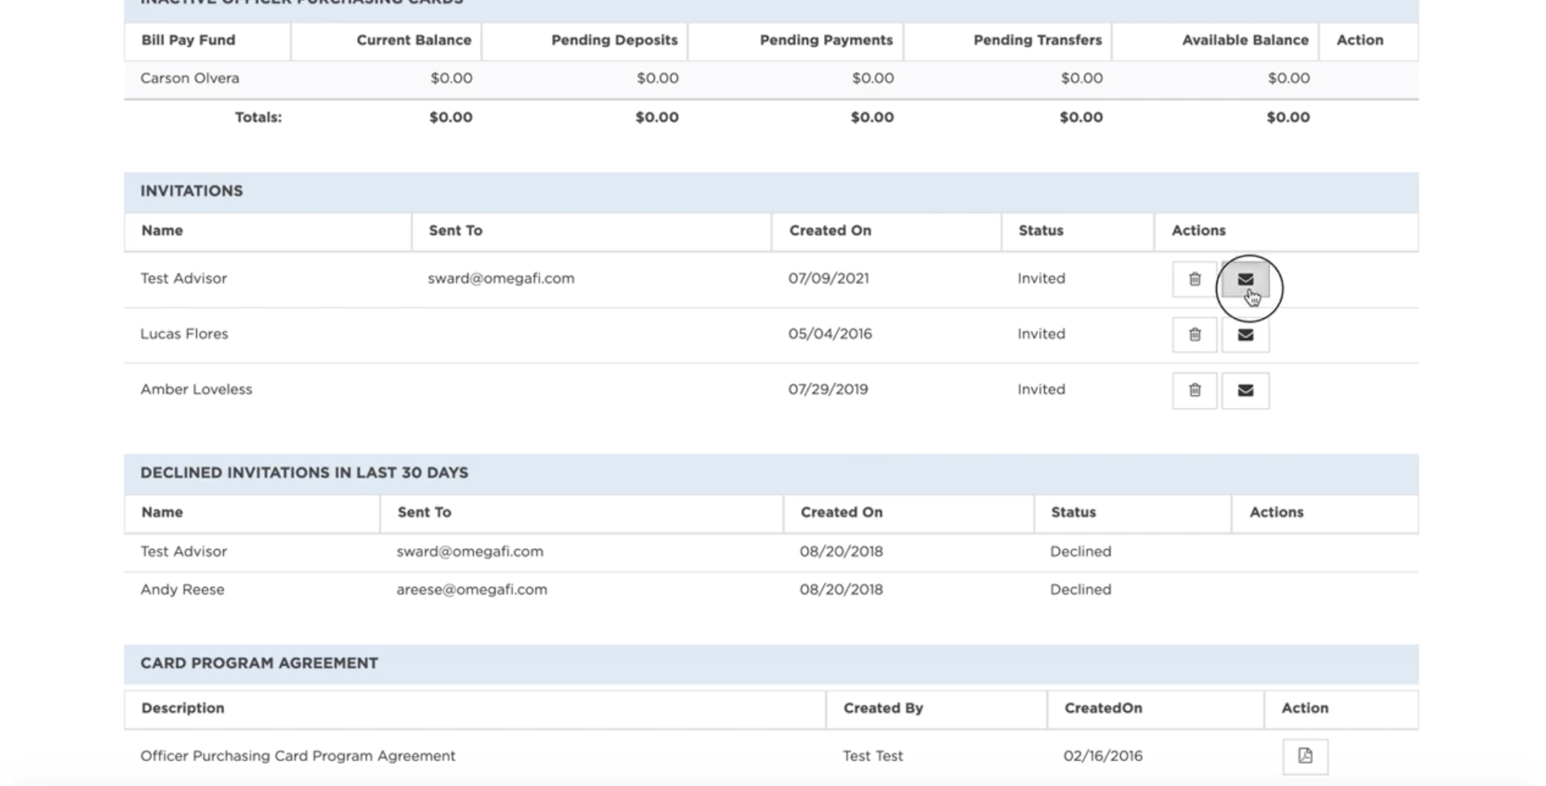Click the Card Program Agreement section header
Viewport: 1546px width, 786px height.
pos(771,664)
